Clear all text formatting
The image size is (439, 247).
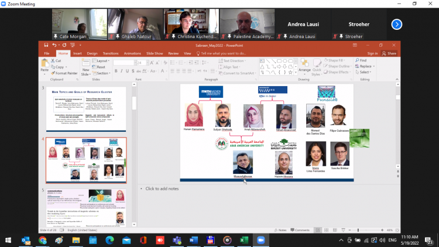click(x=166, y=63)
